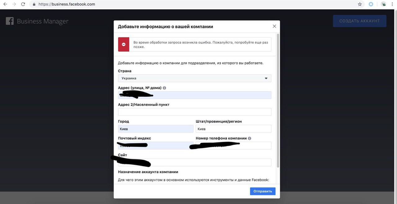Click the browser address bar URL
The width and height of the screenshot is (397, 204).
point(67,4)
